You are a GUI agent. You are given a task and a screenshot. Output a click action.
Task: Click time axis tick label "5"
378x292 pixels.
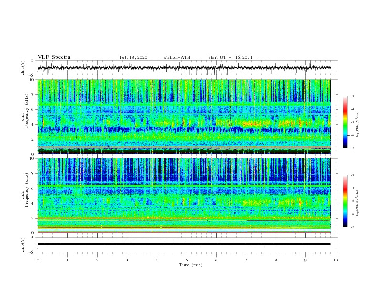pyautogui.click(x=187, y=260)
